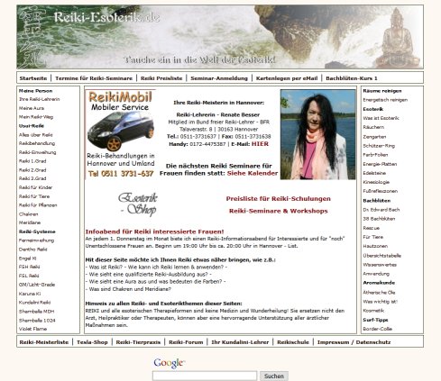441x381 pixels.
Task: Open Kundalini Reiki sidebar link
Action: click(x=34, y=303)
